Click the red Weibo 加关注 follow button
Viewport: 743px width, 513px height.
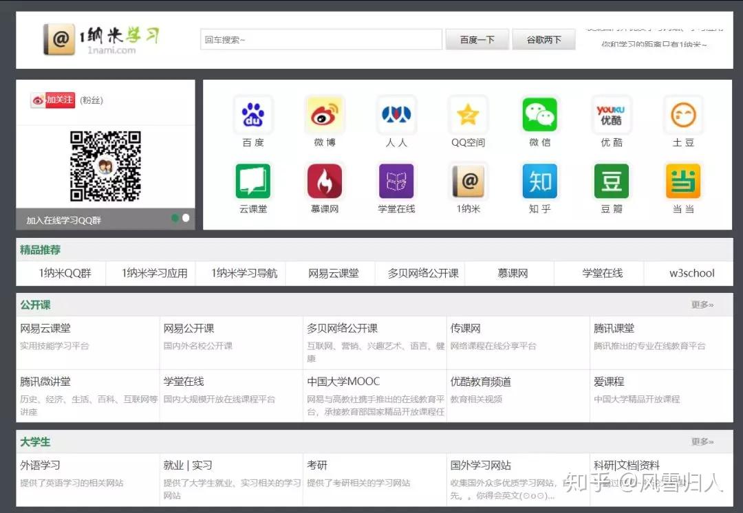coord(52,100)
